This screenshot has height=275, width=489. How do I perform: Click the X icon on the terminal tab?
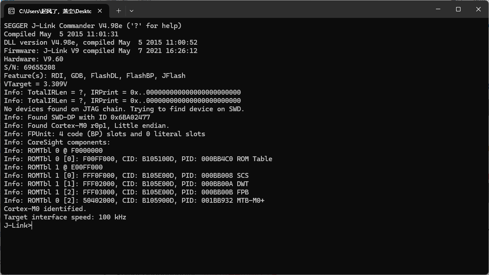pyautogui.click(x=99, y=11)
